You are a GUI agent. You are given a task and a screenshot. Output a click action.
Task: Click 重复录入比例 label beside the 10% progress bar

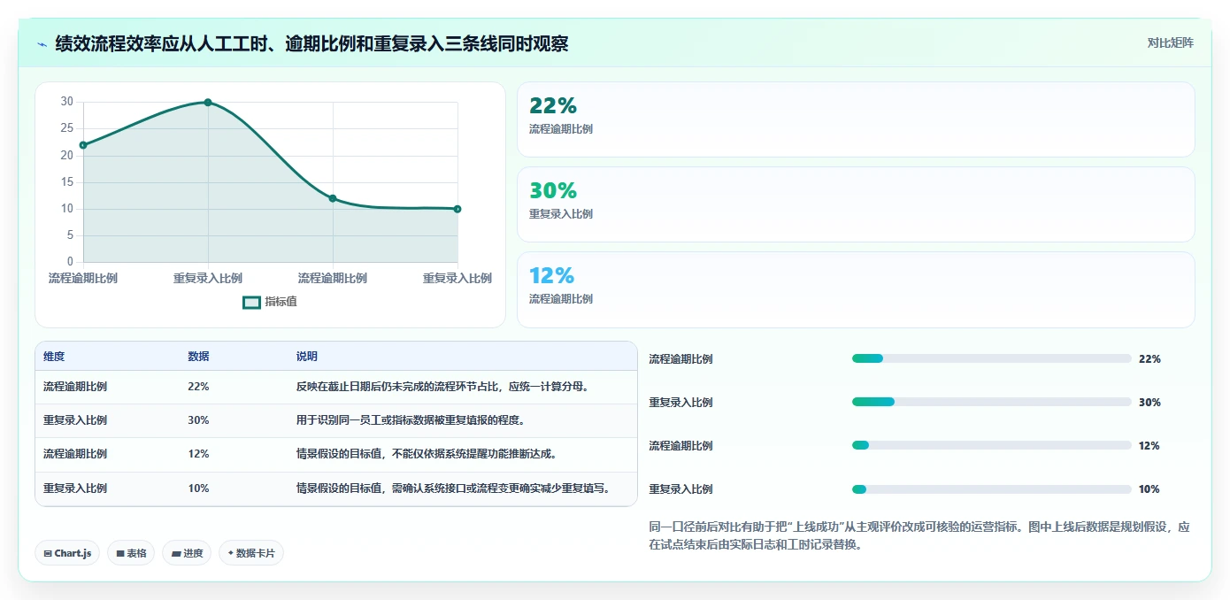coord(680,489)
